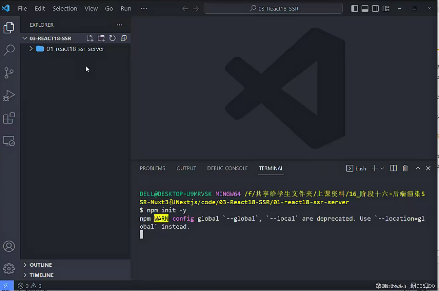Image resolution: width=439 pixels, height=291 pixels.
Task: Switch to the DEBUG CONSOLE tab
Action: (227, 168)
